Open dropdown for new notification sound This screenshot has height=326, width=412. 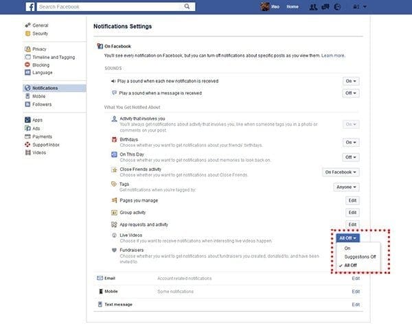352,81
